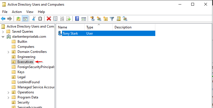The width and height of the screenshot is (213, 108).
Task: Maximize the Active Directory window
Action: [x=192, y=4]
